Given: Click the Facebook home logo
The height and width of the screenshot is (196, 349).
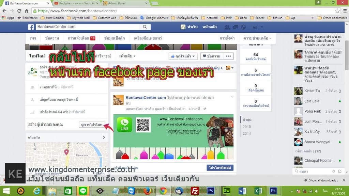Looking at the screenshot, I should [x=31, y=27].
